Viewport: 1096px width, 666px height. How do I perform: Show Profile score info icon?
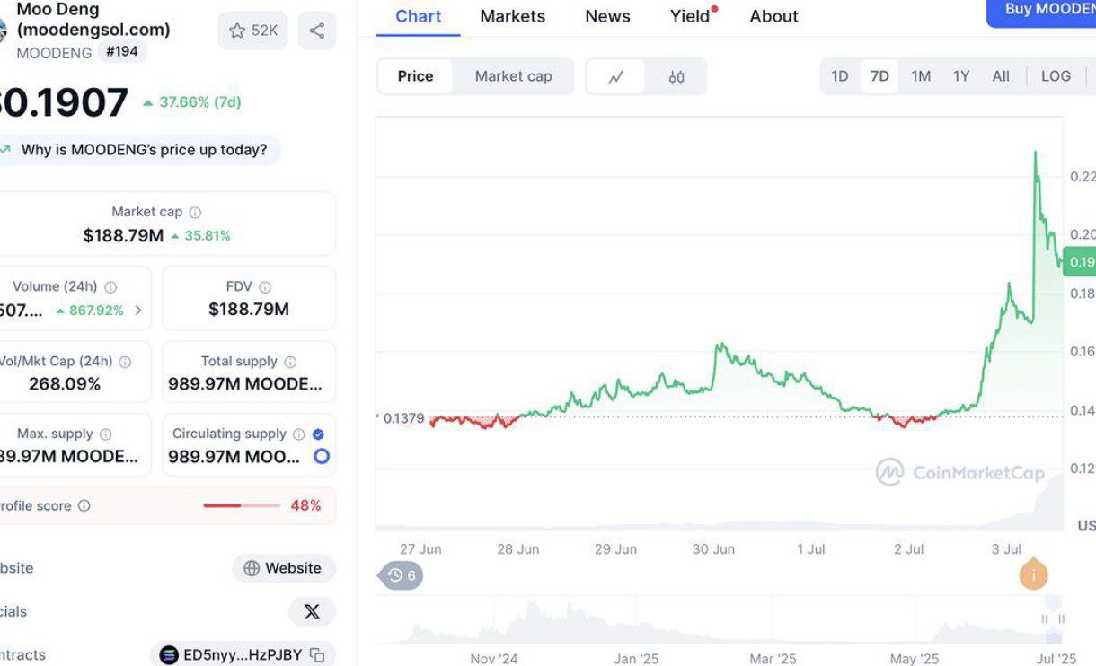point(84,506)
